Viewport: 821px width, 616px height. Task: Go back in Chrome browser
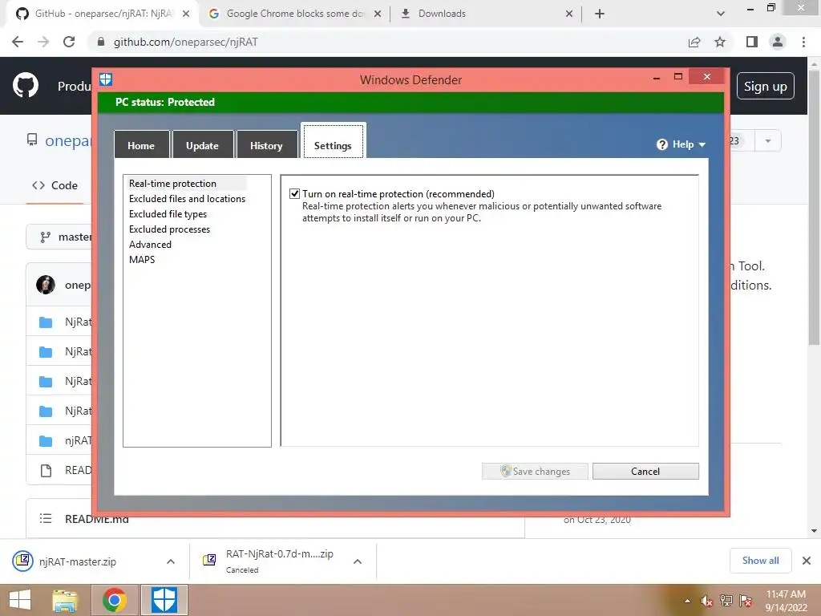[x=18, y=42]
